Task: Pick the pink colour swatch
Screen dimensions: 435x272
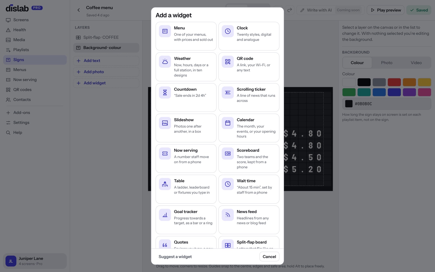Action: (424, 92)
